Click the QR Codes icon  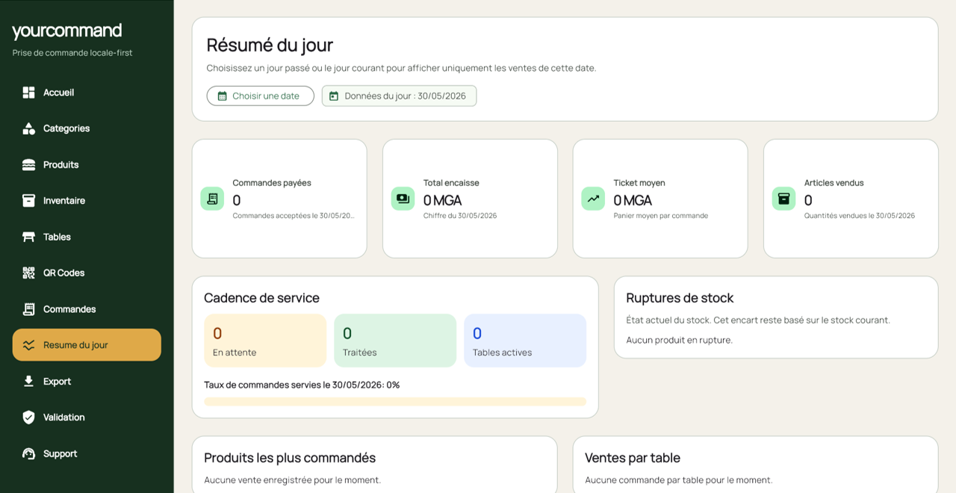(28, 273)
